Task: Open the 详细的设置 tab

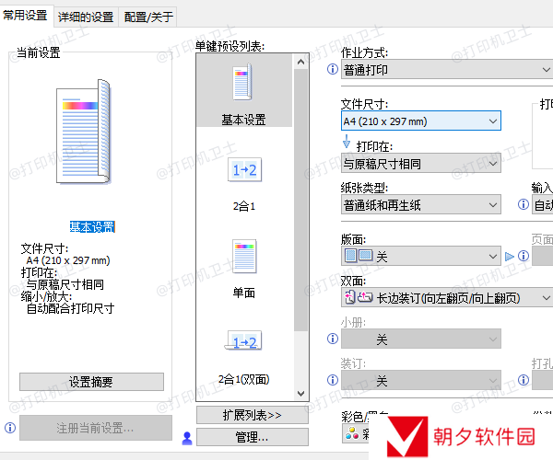Action: coord(86,17)
